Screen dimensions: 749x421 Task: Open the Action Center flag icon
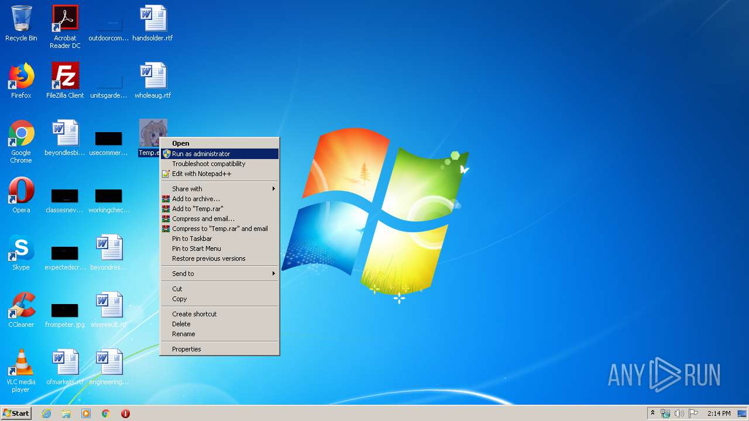(x=693, y=413)
